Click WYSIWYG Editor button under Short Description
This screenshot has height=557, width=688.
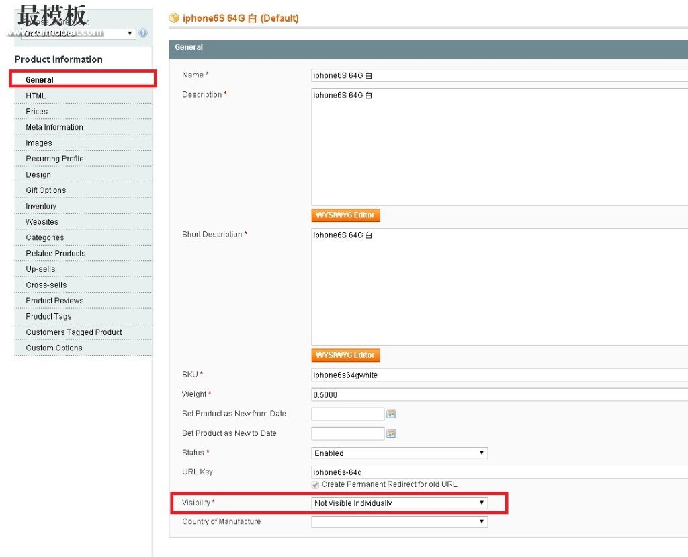tap(346, 355)
